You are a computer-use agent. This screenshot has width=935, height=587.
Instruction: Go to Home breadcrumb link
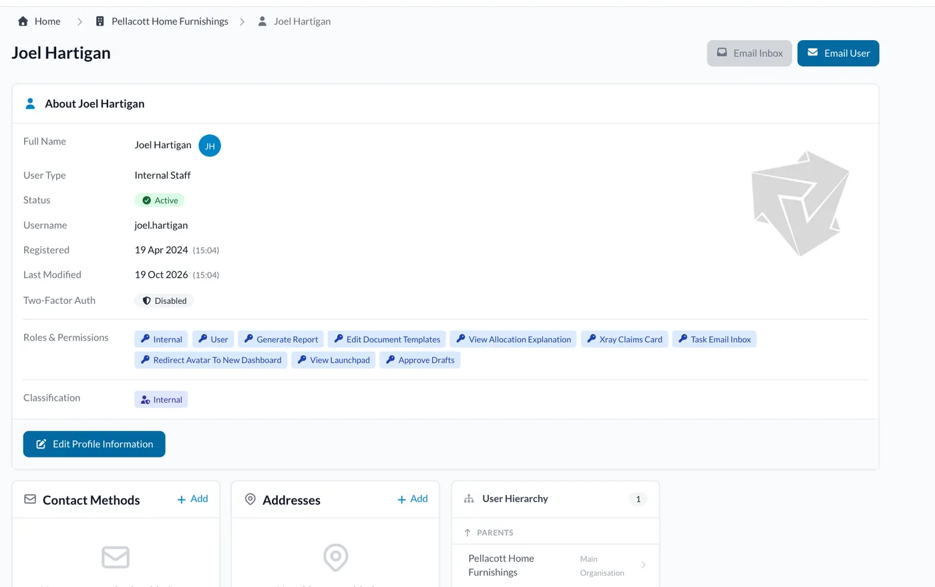pyautogui.click(x=47, y=21)
